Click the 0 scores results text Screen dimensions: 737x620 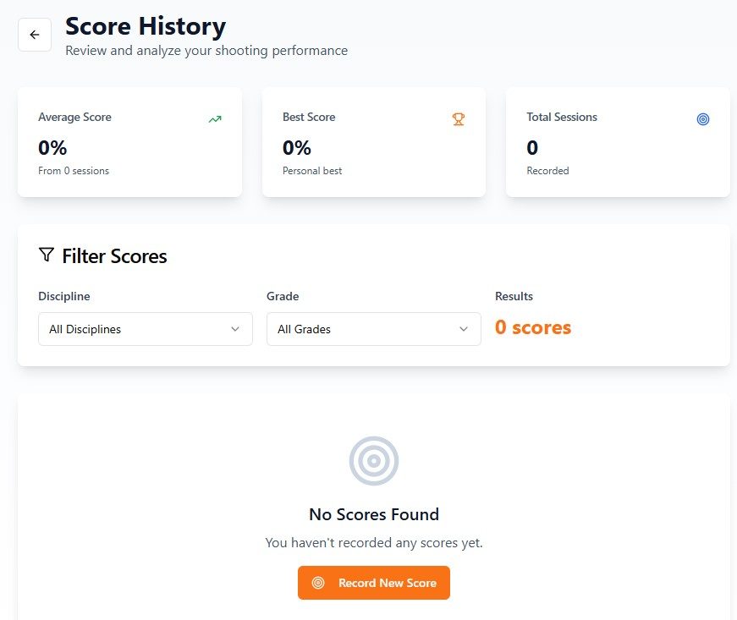tap(533, 327)
